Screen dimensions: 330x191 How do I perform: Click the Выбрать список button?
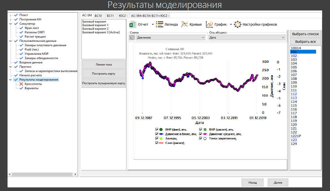pyautogui.click(x=306, y=34)
